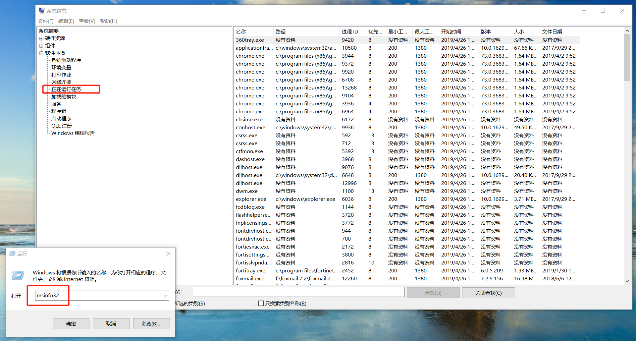The image size is (636, 341).
Task: Minimize the System Information window
Action: pos(584,11)
